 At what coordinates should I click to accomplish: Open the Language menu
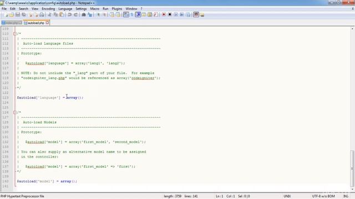coord(65,9)
